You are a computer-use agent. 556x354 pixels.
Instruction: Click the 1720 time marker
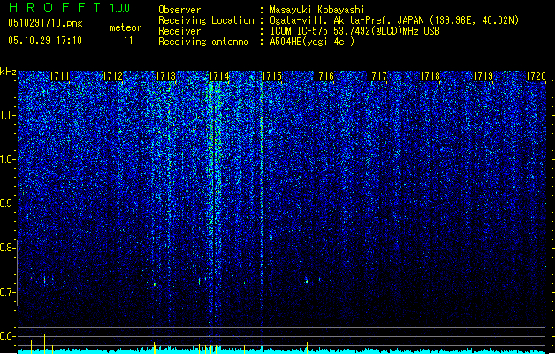coord(536,76)
